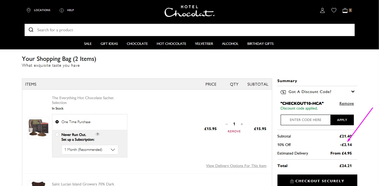Open the wishlist heart icon
Screen dimensions: 379x186
click(x=334, y=10)
